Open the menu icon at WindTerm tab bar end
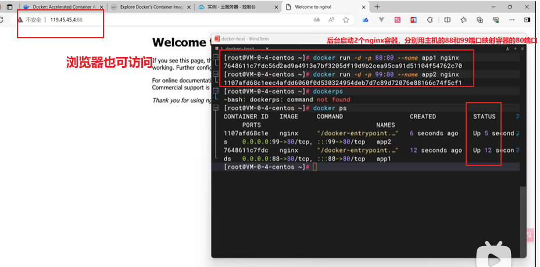The width and height of the screenshot is (540, 267). [x=522, y=49]
